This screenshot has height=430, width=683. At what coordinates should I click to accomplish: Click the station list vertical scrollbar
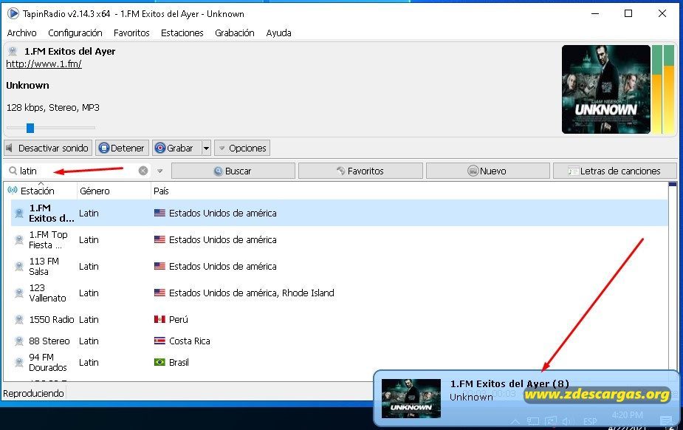(673, 281)
